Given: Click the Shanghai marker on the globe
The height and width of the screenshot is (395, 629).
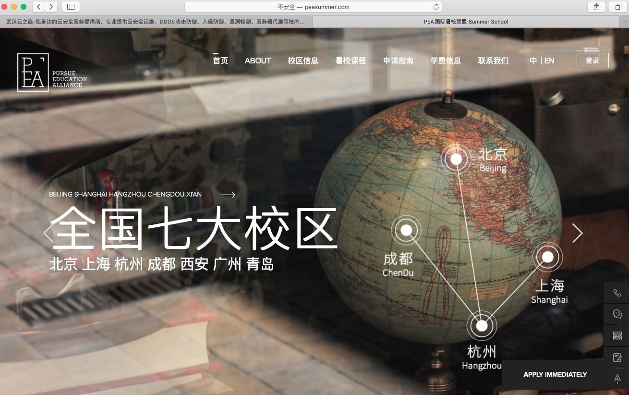Looking at the screenshot, I should [548, 257].
